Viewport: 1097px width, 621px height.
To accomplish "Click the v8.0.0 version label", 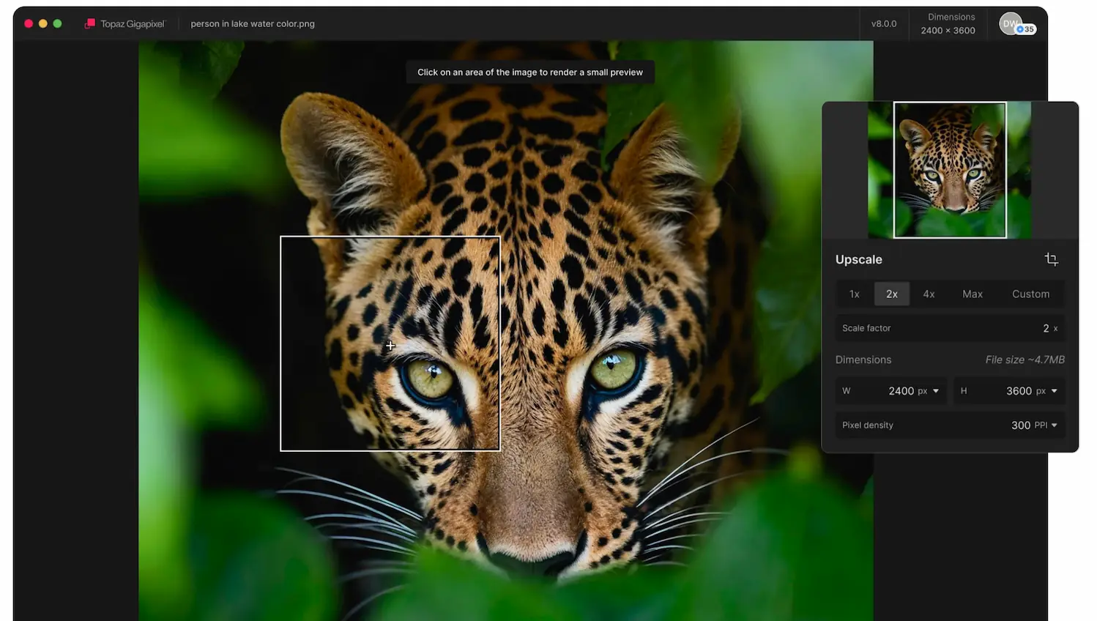I will (x=883, y=23).
